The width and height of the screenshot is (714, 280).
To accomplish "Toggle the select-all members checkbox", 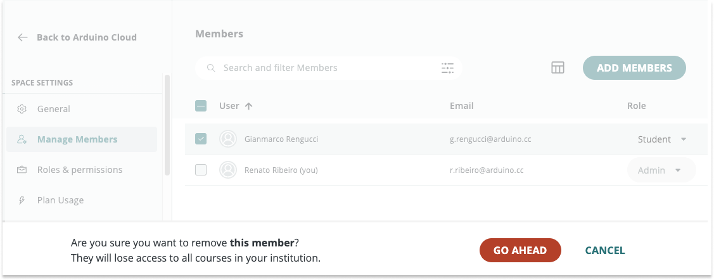I will coord(201,106).
